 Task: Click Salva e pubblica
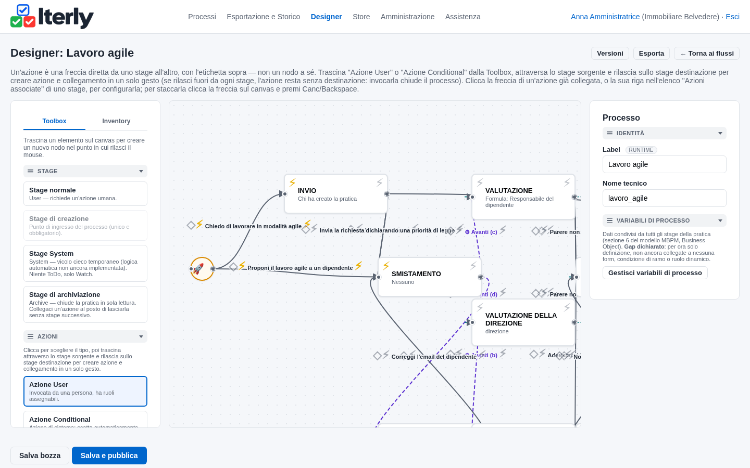click(109, 456)
